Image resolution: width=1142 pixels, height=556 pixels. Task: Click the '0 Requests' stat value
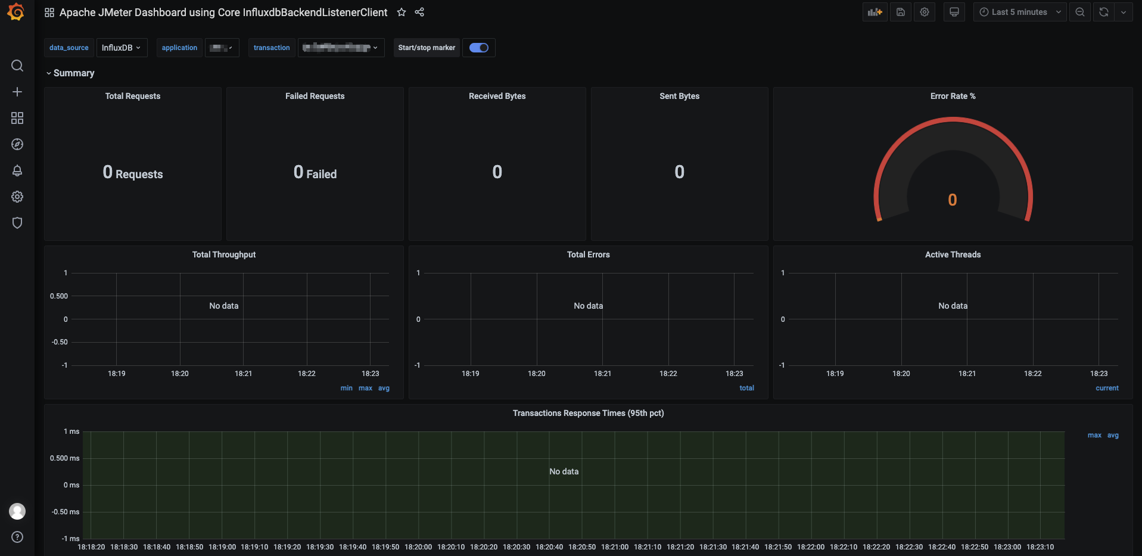click(x=133, y=173)
